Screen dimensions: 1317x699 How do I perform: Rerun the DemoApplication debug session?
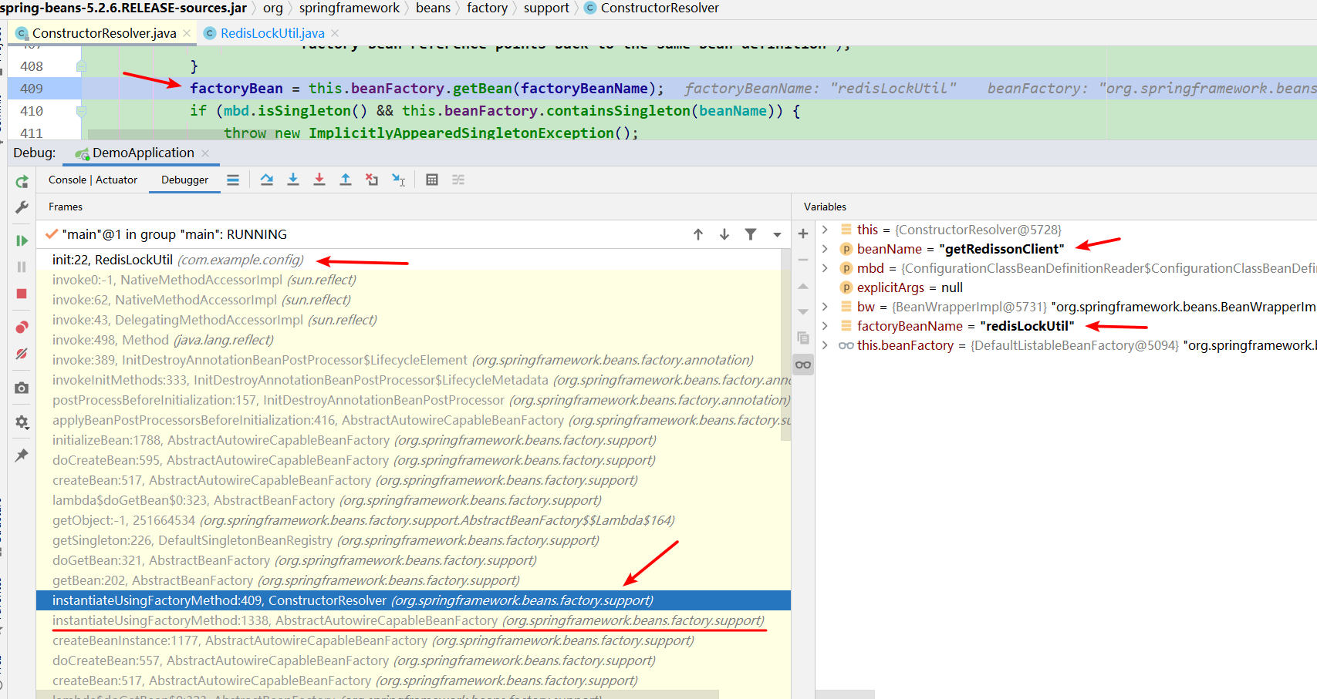pyautogui.click(x=22, y=181)
